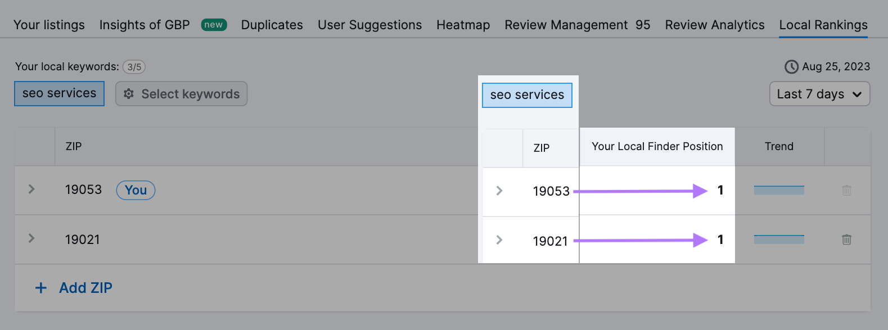Delete the 19053 ZIP with trash icon
Image resolution: width=888 pixels, height=330 pixels.
tap(846, 190)
